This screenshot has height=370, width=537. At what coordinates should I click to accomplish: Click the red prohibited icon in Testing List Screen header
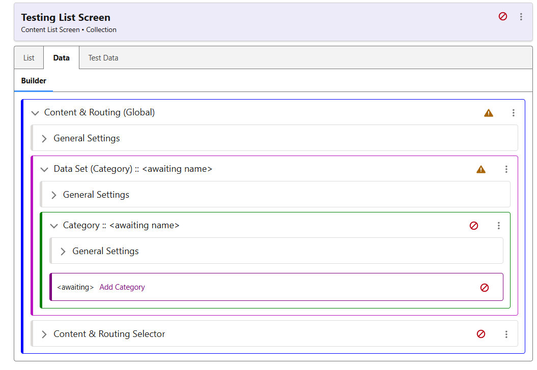coord(503,17)
